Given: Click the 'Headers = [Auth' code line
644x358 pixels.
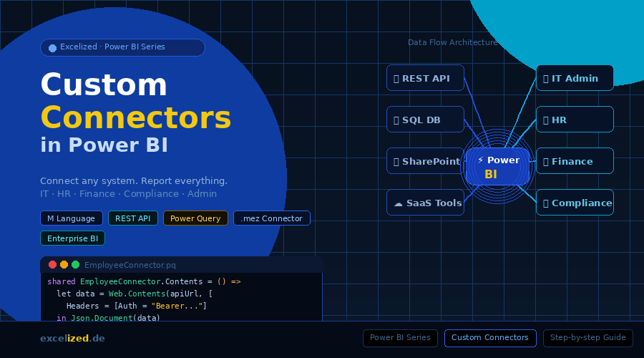Looking at the screenshot, I should click(137, 306).
